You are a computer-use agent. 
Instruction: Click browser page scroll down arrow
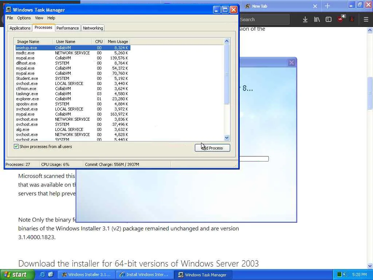tap(370, 266)
